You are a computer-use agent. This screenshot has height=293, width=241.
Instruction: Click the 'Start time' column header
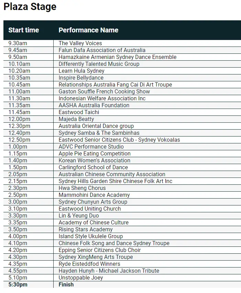click(x=24, y=30)
